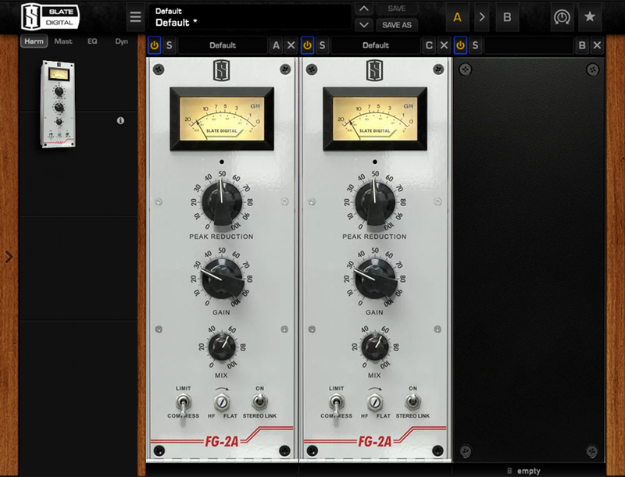625x477 pixels.
Task: Click the info icon in the module browser
Action: 120,120
